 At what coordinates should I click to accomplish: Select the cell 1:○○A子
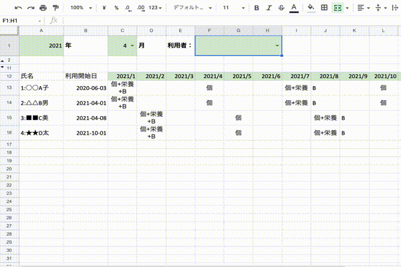(x=40, y=87)
